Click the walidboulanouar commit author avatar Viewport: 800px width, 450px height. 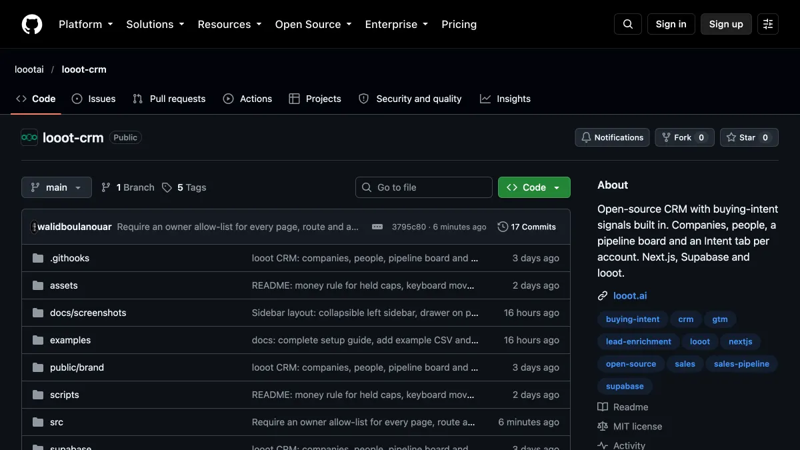point(34,227)
